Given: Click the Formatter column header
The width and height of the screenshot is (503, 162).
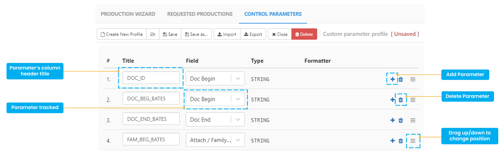Looking at the screenshot, I should tap(318, 61).
